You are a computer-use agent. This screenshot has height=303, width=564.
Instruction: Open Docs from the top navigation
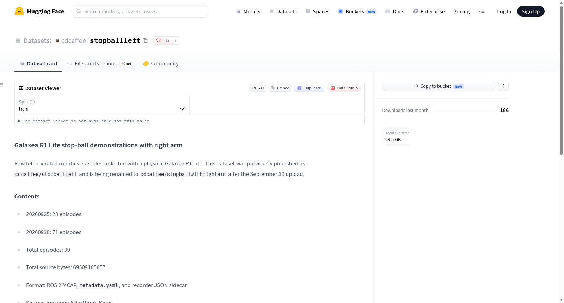click(x=395, y=11)
